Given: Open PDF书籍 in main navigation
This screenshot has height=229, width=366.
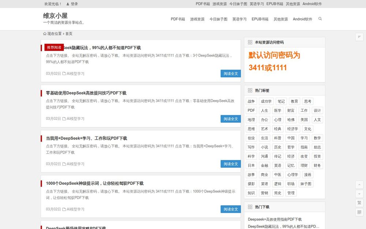Looking at the screenshot, I should tap(178, 19).
